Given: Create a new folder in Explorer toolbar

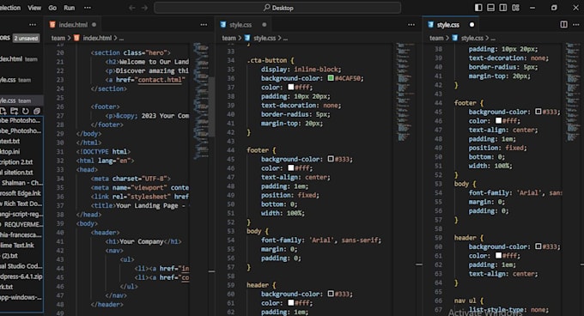Looking at the screenshot, I should 14,111.
